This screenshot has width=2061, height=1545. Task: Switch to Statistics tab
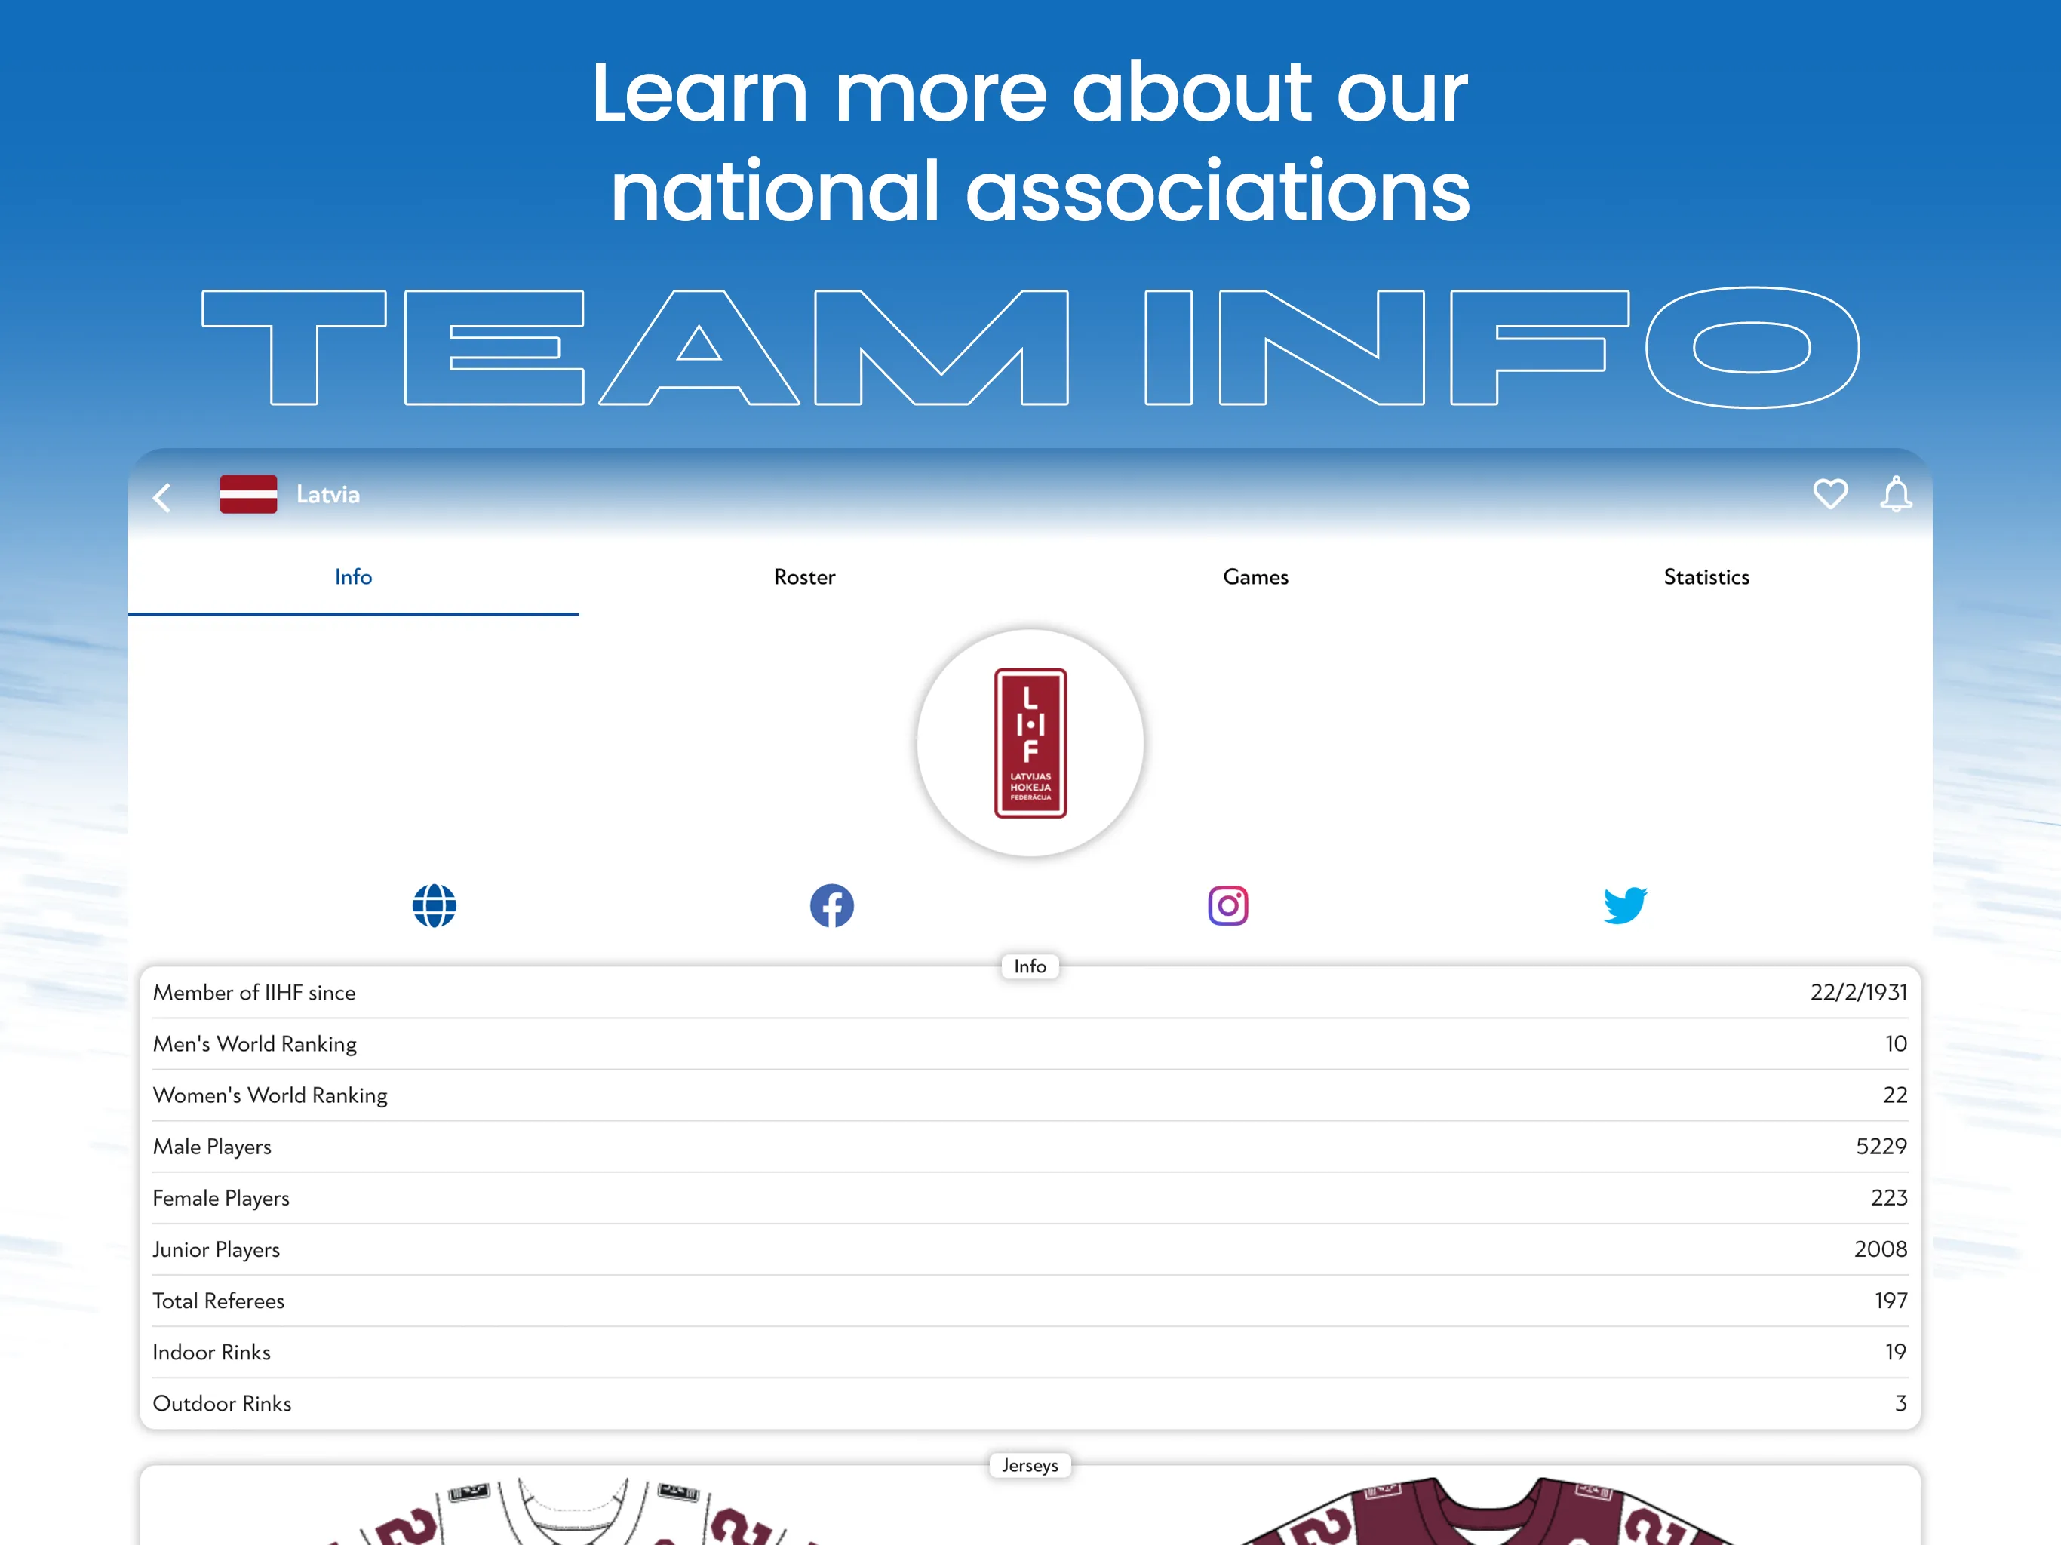(x=1706, y=576)
